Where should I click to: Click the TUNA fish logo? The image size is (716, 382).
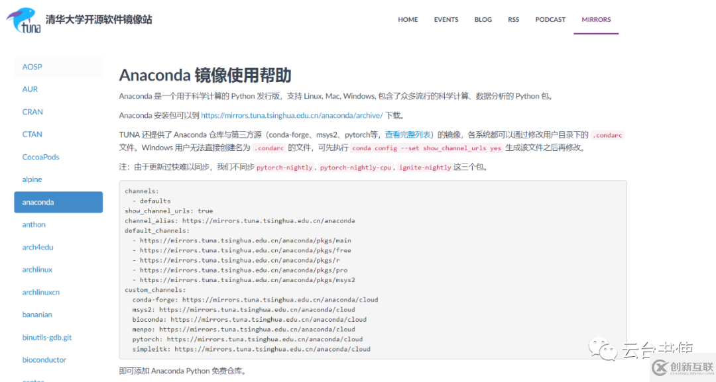tap(23, 20)
